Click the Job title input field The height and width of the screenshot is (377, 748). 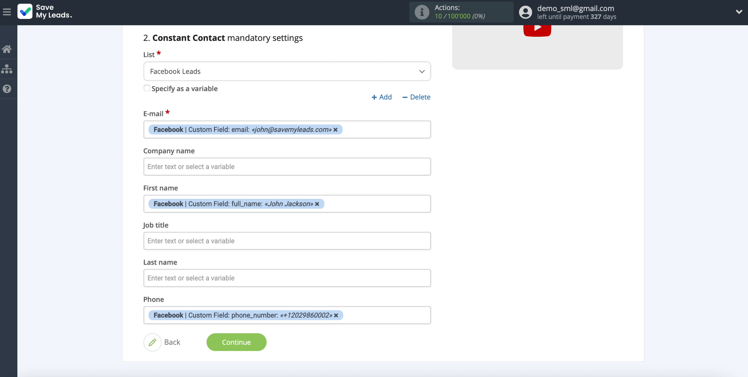(287, 241)
